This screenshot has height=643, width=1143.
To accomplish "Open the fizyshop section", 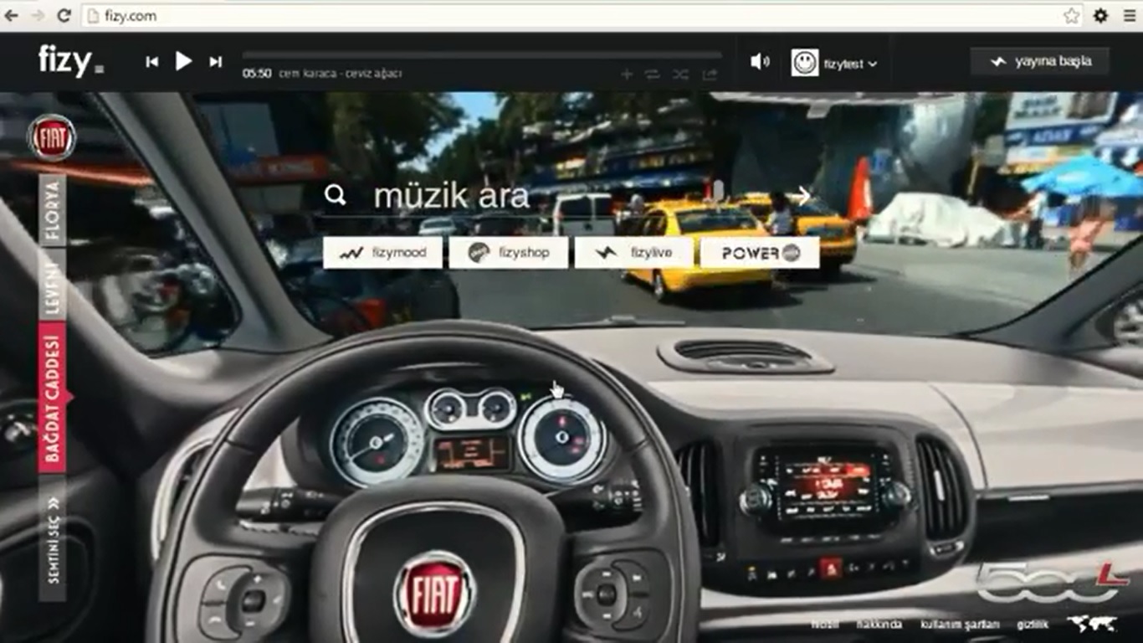I will pyautogui.click(x=508, y=253).
